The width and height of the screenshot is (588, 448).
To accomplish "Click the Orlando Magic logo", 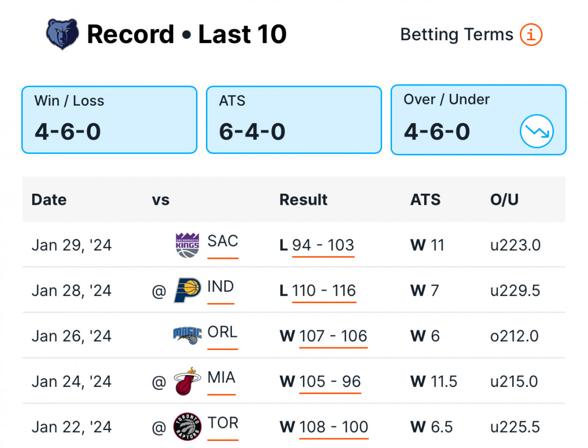I will tap(187, 335).
